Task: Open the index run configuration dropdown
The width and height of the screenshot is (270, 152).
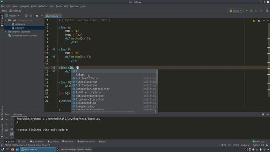Action: [236, 11]
